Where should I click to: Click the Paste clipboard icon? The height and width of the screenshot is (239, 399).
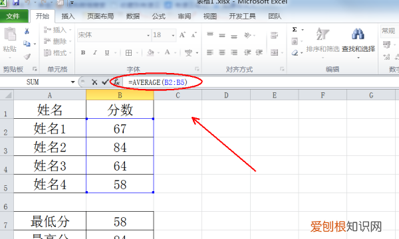coord(10,35)
